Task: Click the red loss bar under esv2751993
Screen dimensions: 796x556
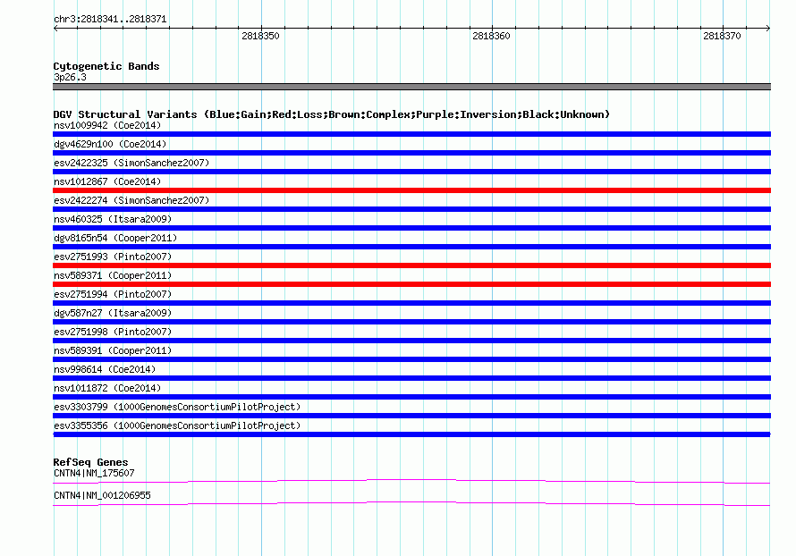Action: coord(411,265)
